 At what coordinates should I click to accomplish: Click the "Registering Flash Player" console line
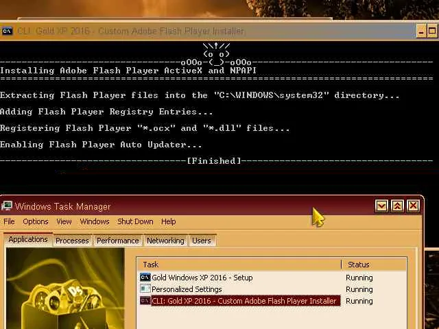145,128
